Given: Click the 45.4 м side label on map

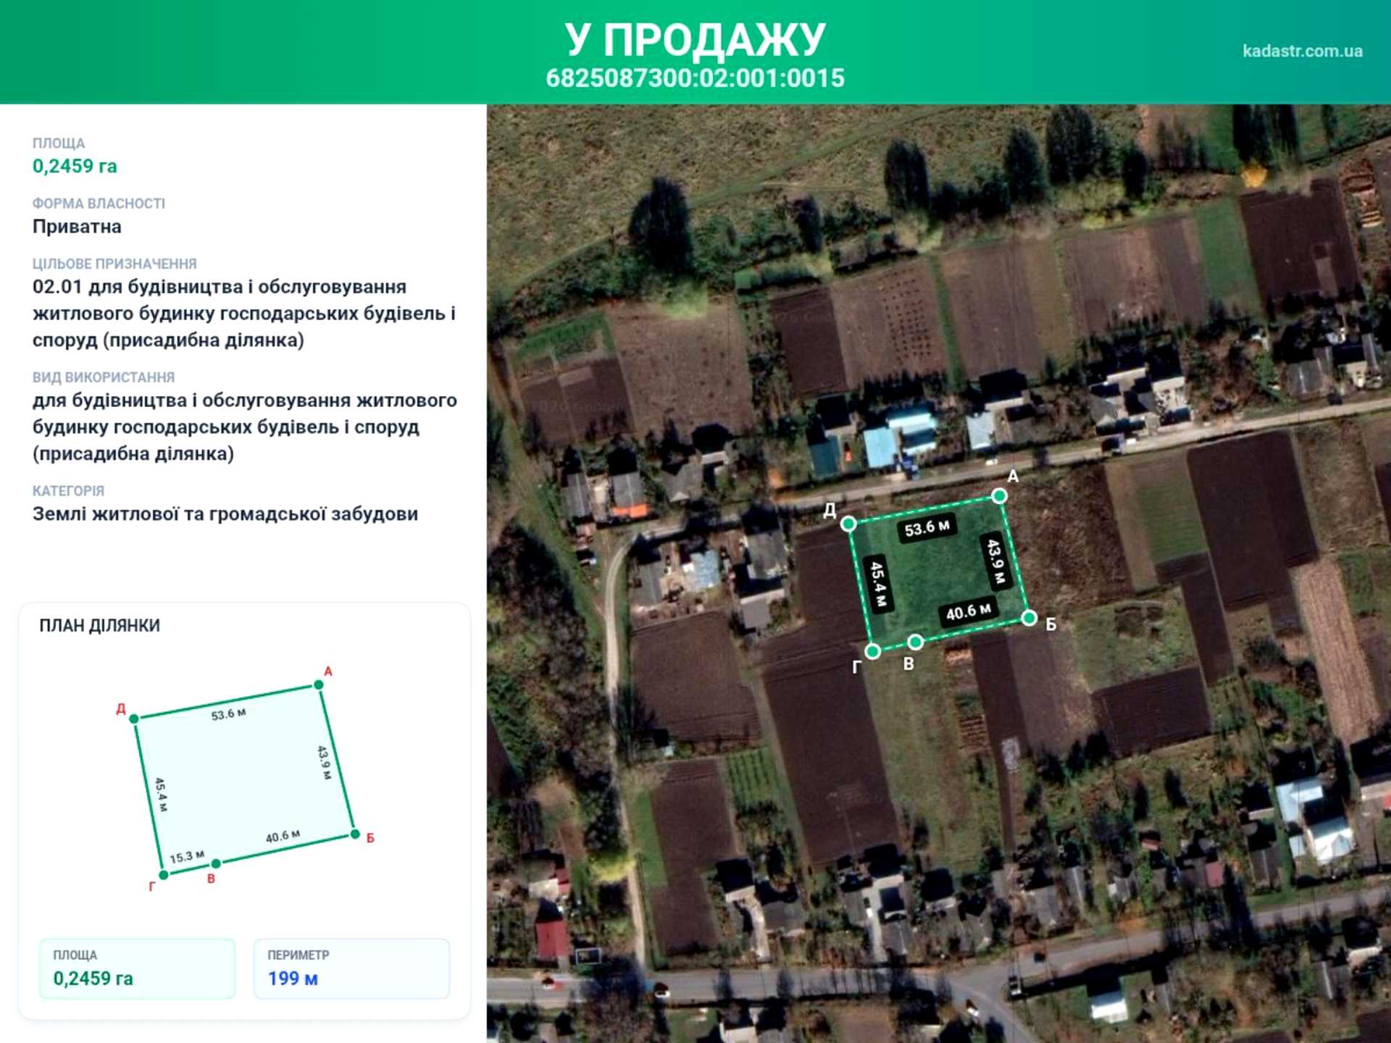Looking at the screenshot, I should pos(877,585).
